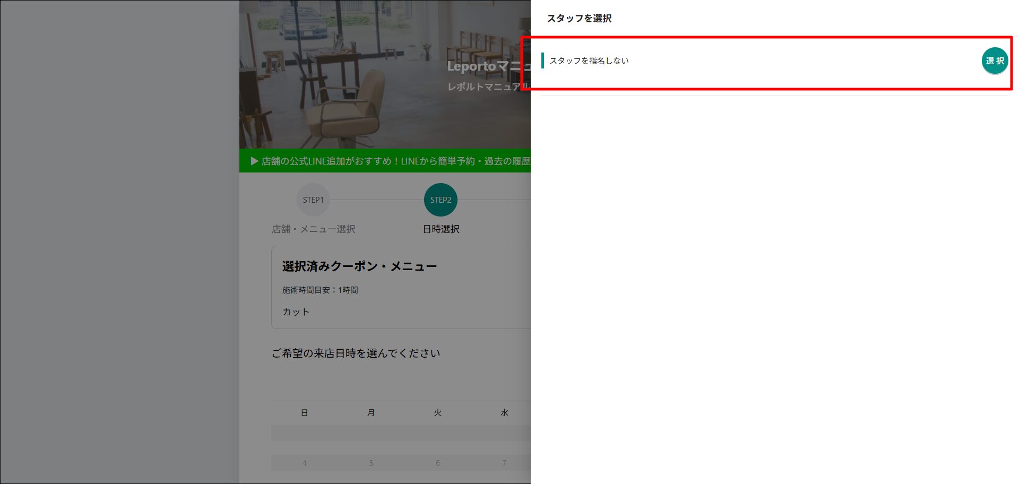The height and width of the screenshot is (484, 1019).
Task: Click the active STEP2 circle
Action: click(441, 200)
